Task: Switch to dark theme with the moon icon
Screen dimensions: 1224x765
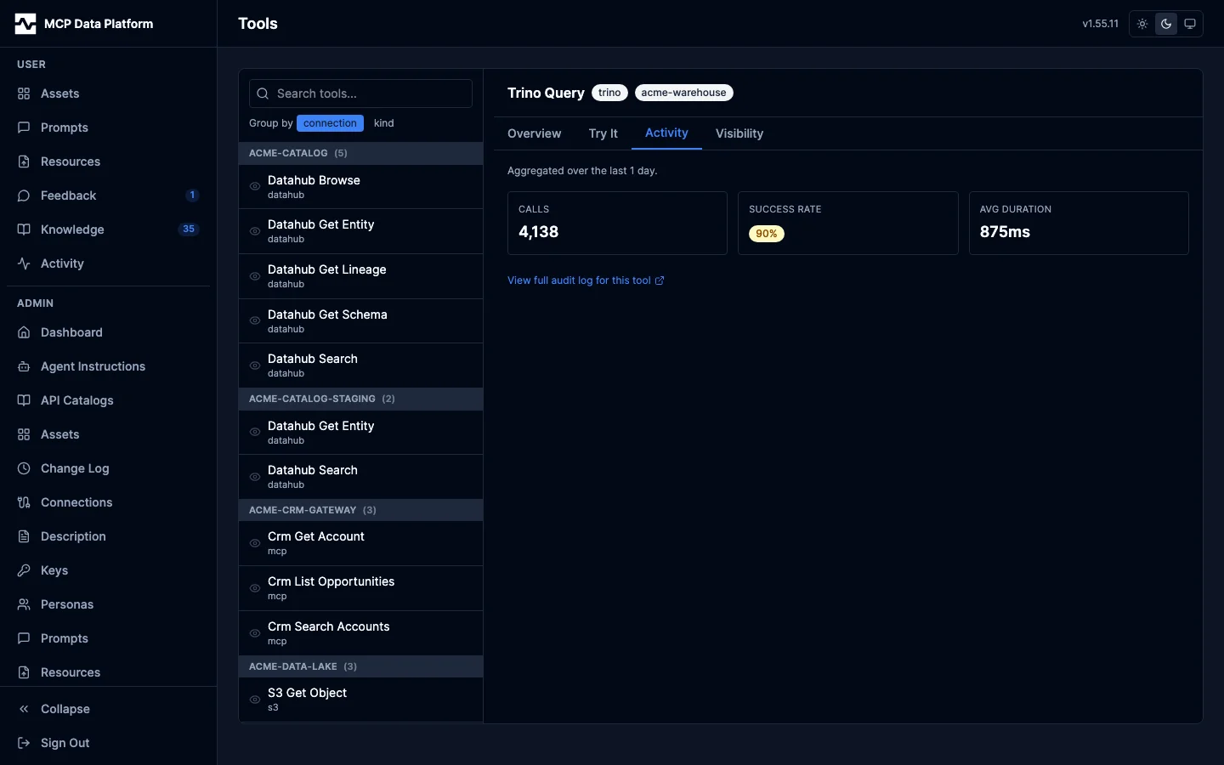Action: (1166, 24)
